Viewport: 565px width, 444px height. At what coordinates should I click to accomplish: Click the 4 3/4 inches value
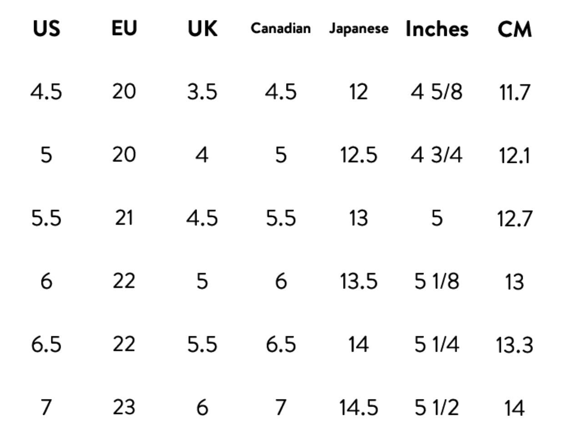[x=437, y=155]
